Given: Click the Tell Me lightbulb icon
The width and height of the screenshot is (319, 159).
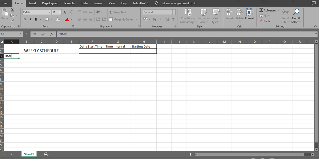Looking at the screenshot, I should click(156, 3).
